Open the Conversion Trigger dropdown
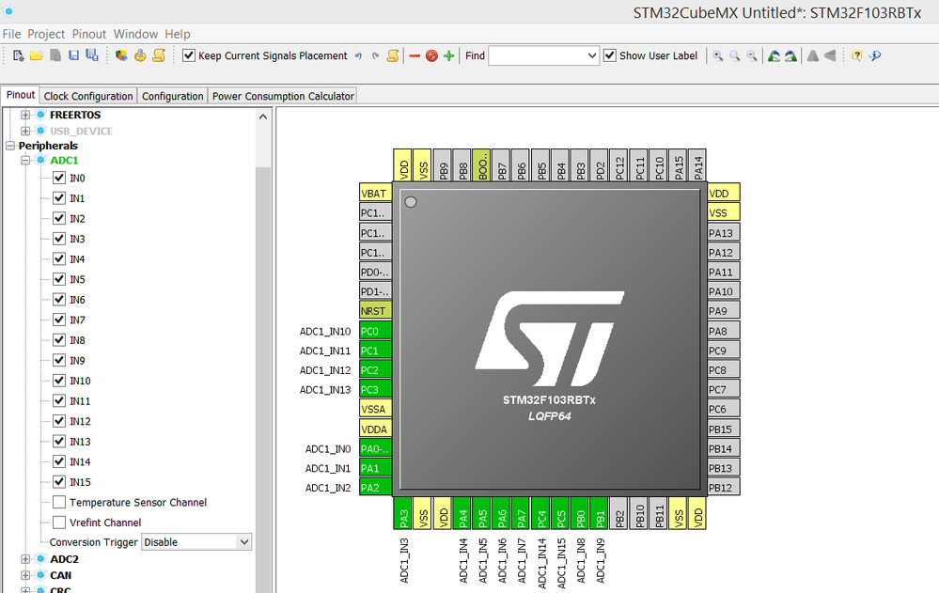939x593 pixels. coord(243,542)
